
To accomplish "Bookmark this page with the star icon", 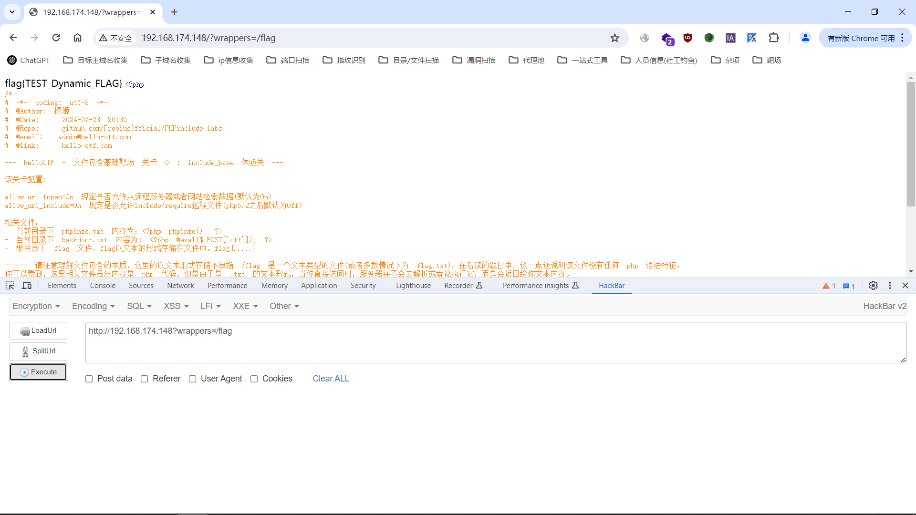I will coord(615,38).
